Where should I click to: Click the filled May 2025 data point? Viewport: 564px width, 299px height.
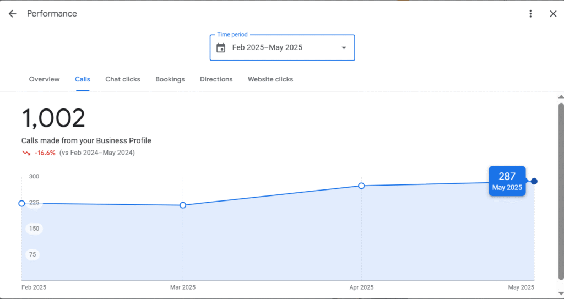tap(534, 181)
